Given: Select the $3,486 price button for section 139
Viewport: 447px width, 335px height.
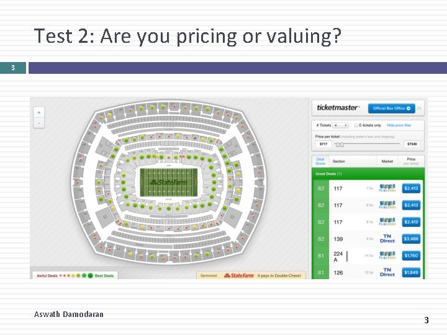Looking at the screenshot, I should 411,239.
